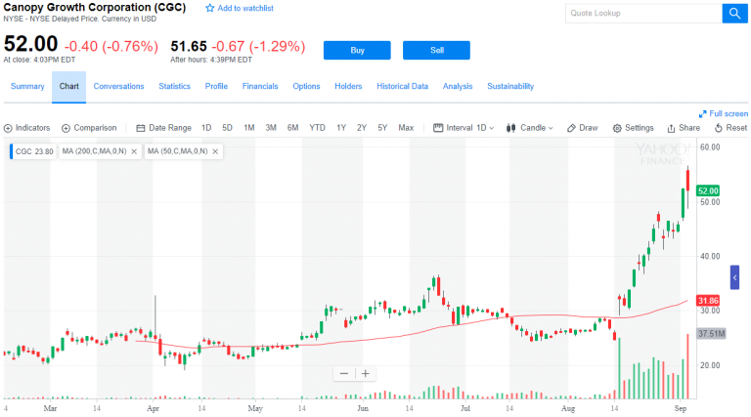The image size is (751, 417).
Task: Open the Statistics tab
Action: tap(174, 86)
